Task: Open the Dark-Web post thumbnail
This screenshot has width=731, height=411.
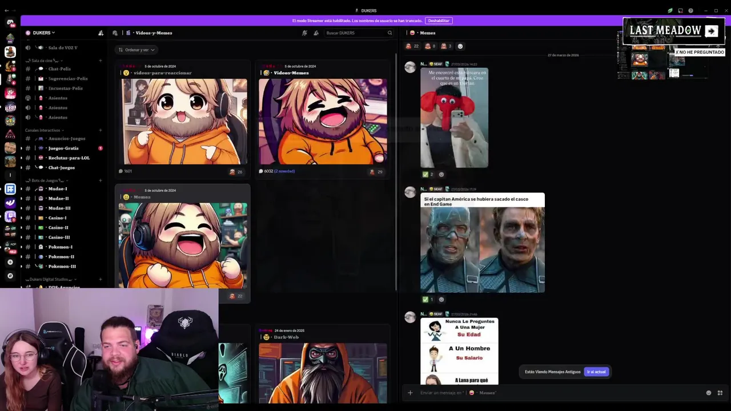Action: [323, 373]
